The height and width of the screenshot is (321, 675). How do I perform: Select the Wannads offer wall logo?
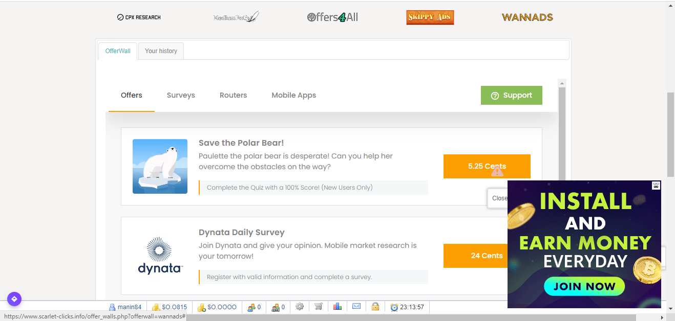tap(528, 17)
